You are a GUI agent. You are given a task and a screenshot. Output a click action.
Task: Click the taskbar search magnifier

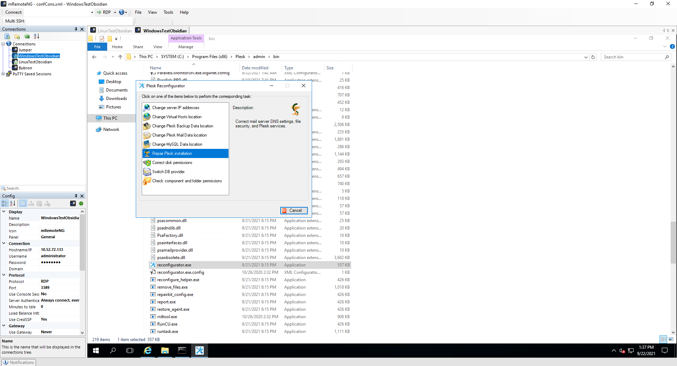[113, 351]
